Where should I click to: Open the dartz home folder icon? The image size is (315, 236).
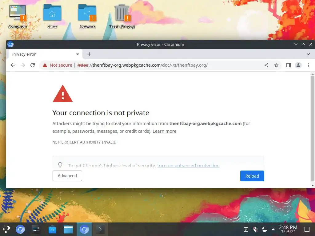[52, 17]
